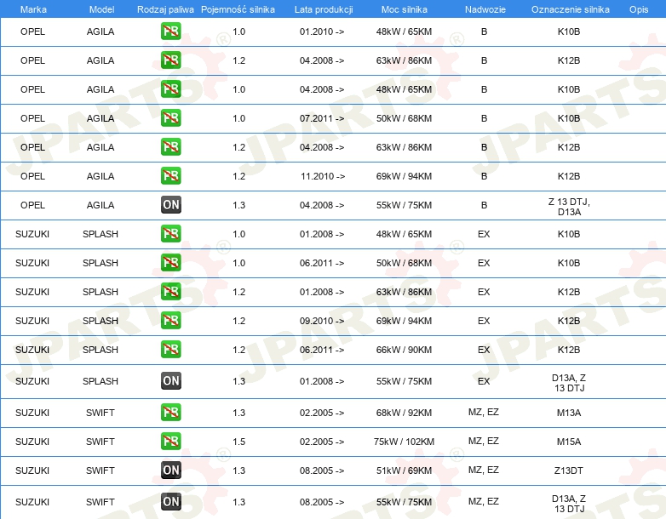666x519 pixels.
Task: Click the engine capacity value 1.5
Action: point(239,442)
